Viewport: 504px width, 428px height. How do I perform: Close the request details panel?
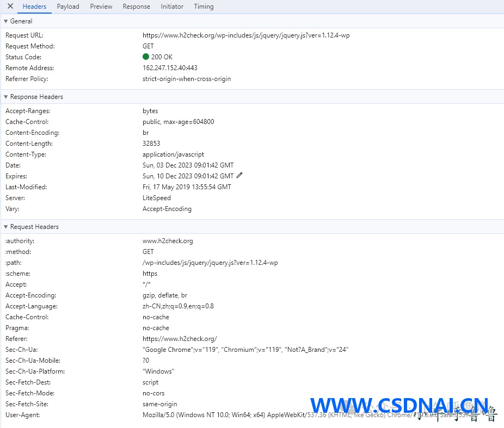[x=10, y=6]
